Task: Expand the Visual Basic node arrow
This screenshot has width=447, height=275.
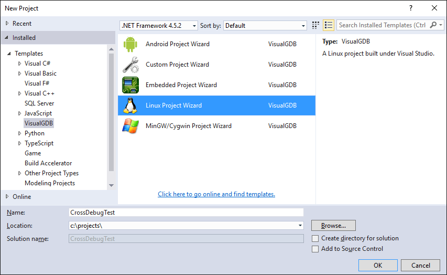Action: 19,73
